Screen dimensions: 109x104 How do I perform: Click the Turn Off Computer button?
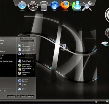26,96
